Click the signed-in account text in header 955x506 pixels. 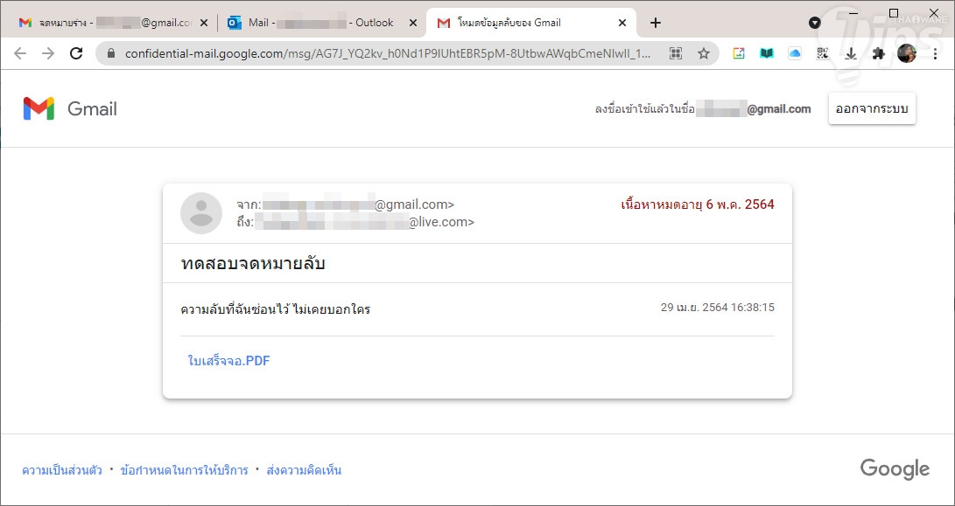tap(703, 109)
